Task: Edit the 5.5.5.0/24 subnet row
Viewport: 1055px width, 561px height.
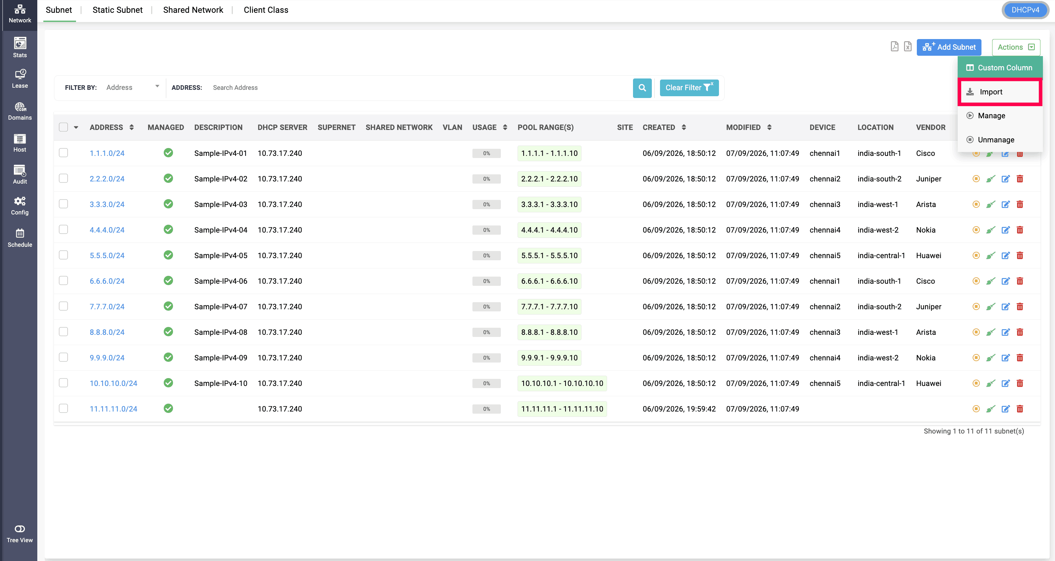Action: 1005,256
